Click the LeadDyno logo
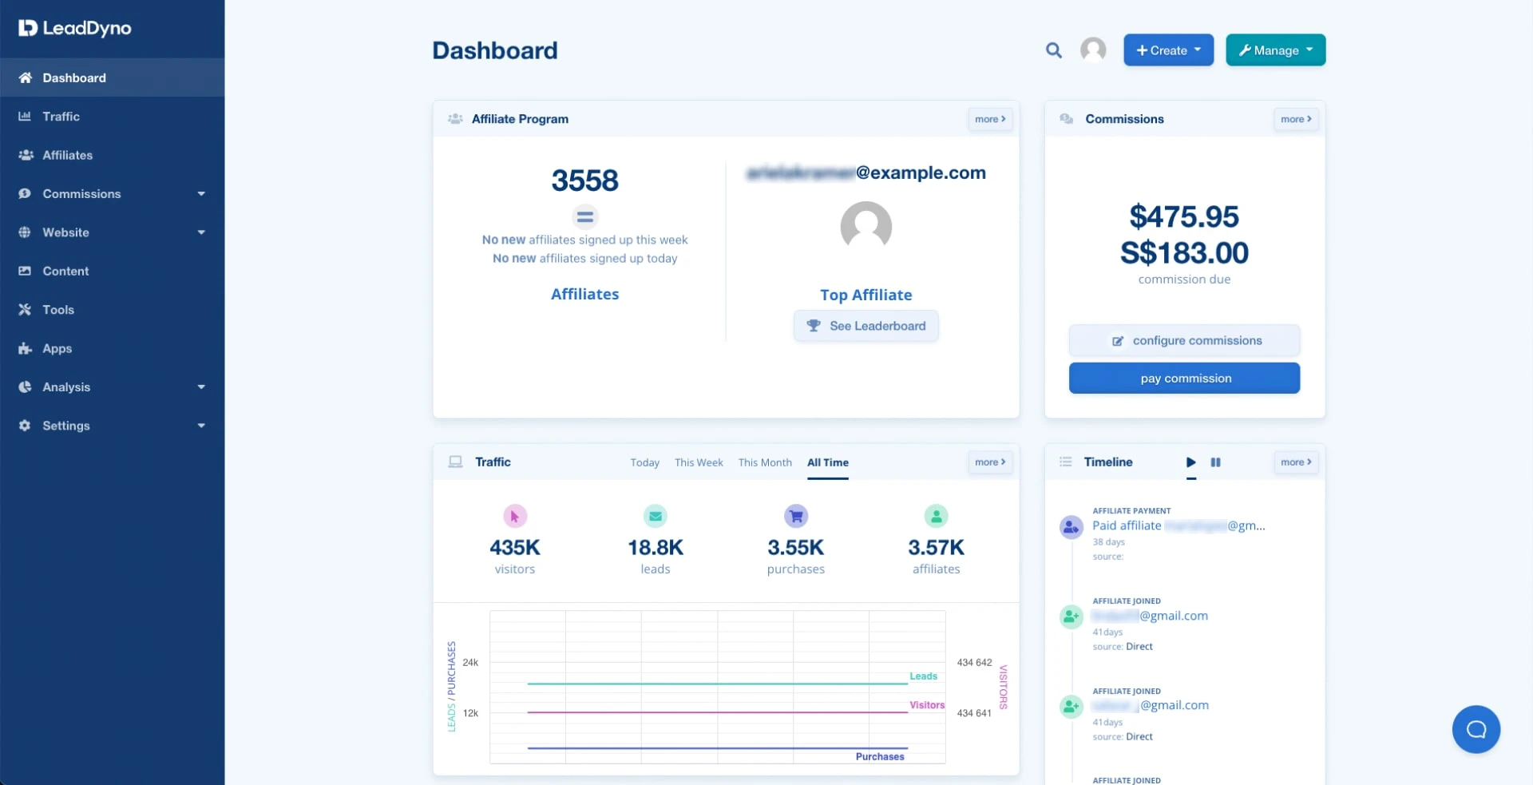This screenshot has height=785, width=1533. coord(75,28)
